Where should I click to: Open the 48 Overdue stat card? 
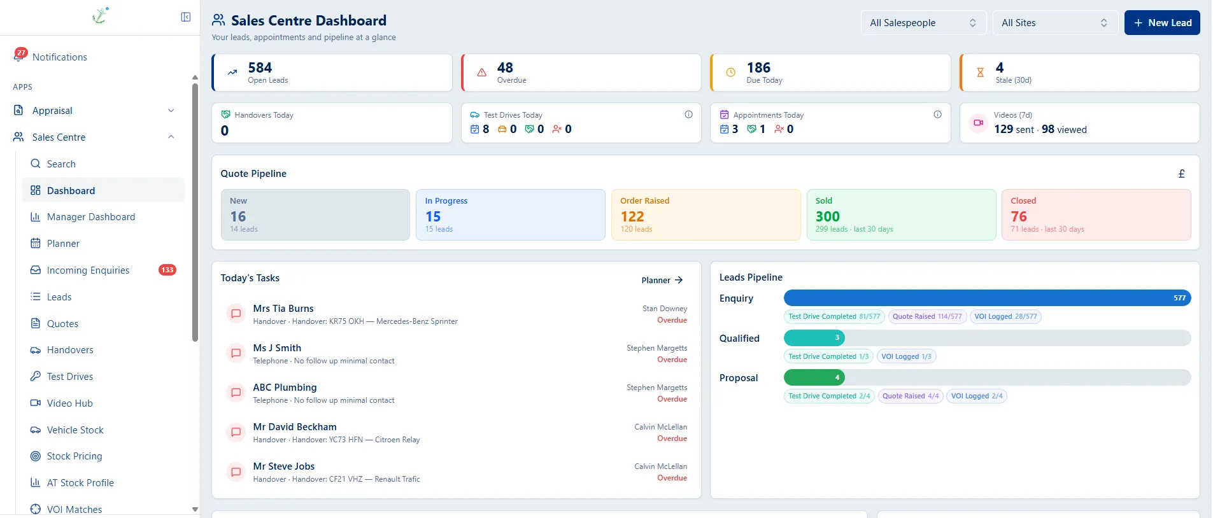coord(581,73)
